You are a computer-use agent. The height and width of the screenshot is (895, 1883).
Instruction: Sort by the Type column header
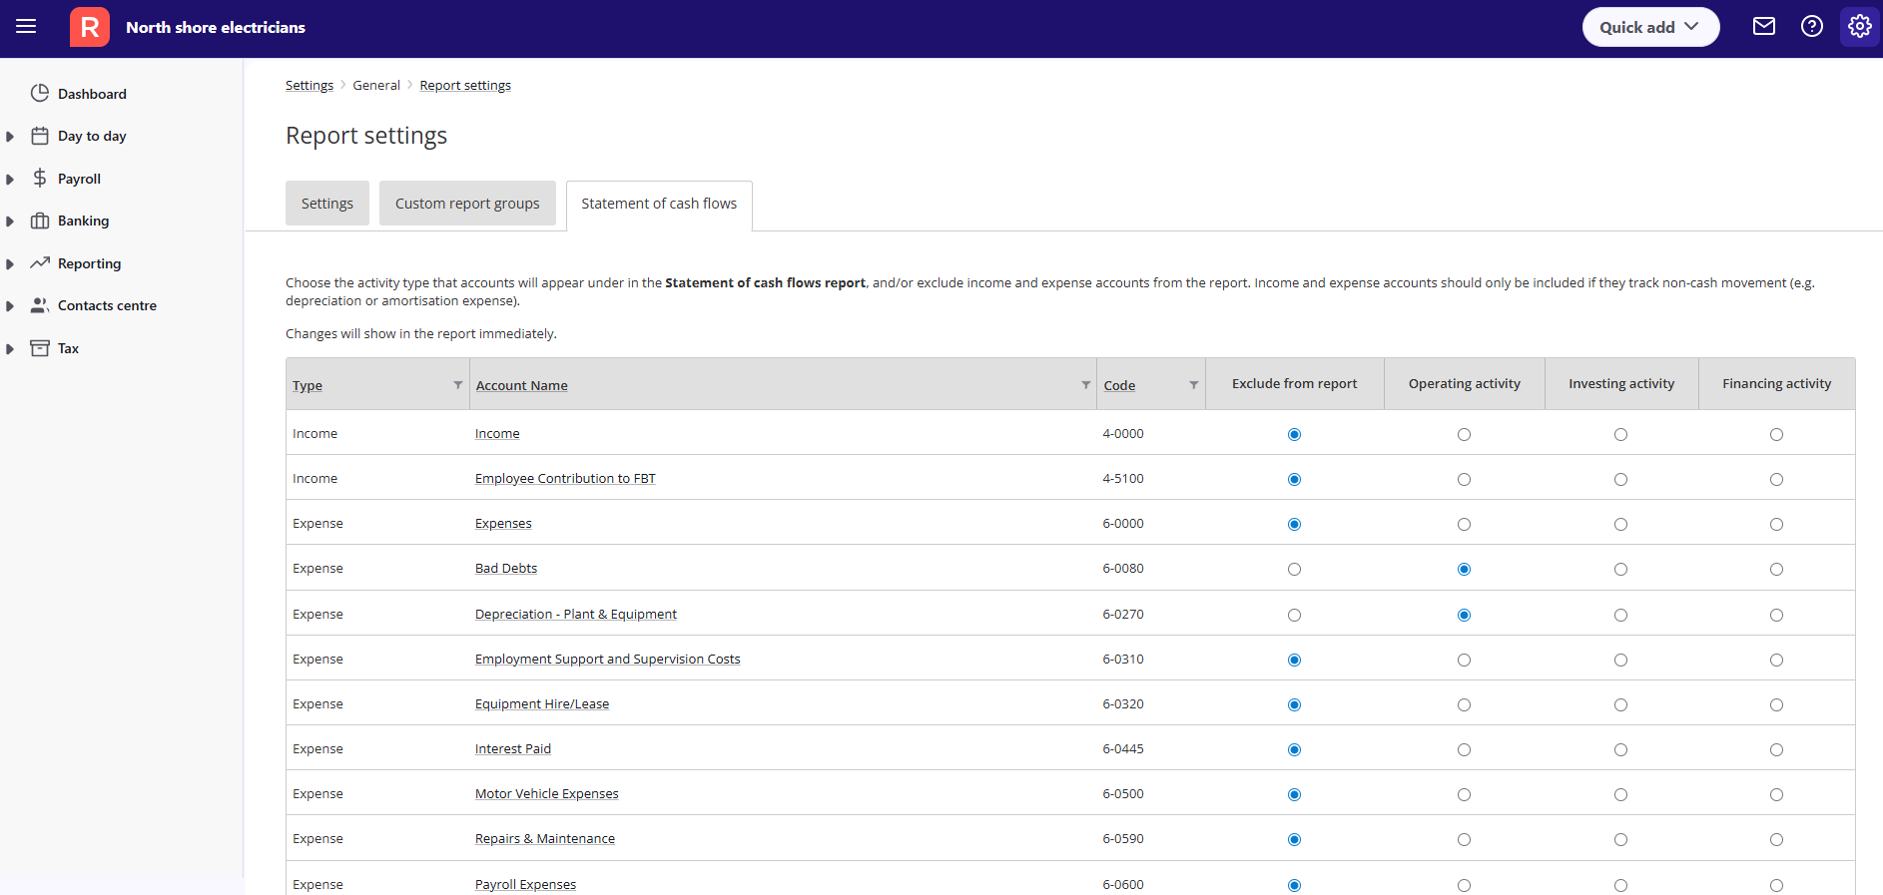(308, 385)
